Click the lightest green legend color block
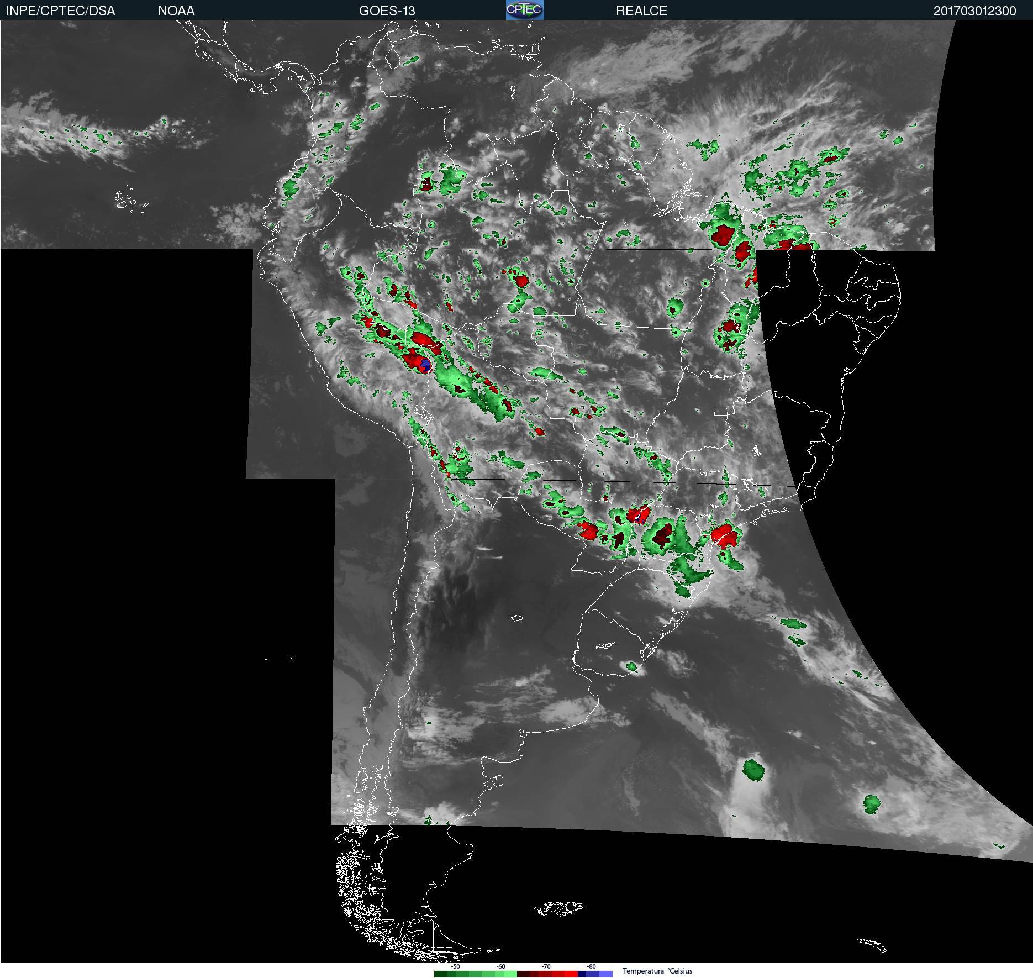This screenshot has height=978, width=1033. coord(510,974)
